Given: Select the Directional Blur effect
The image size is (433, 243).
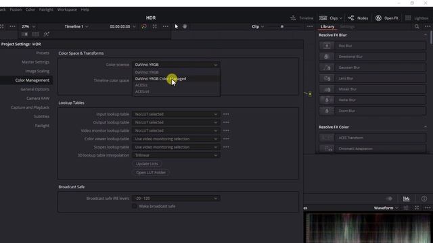Looking at the screenshot, I should pyautogui.click(x=372, y=57).
